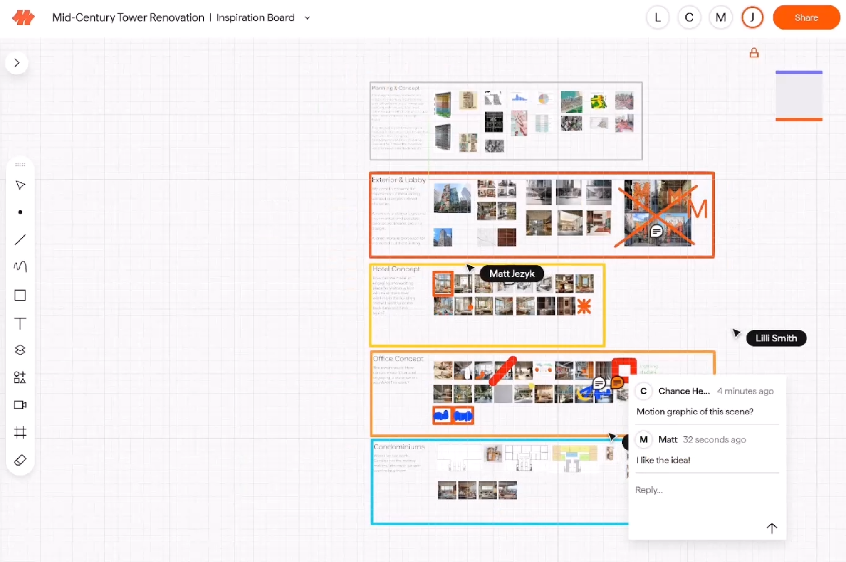Click the send reply arrow
Image resolution: width=846 pixels, height=562 pixels.
click(772, 528)
